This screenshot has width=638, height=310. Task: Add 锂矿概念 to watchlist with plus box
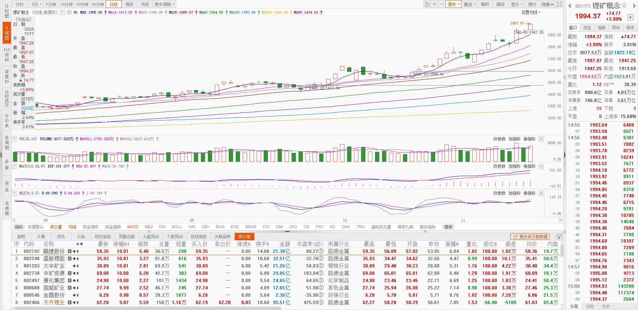pyautogui.click(x=630, y=17)
